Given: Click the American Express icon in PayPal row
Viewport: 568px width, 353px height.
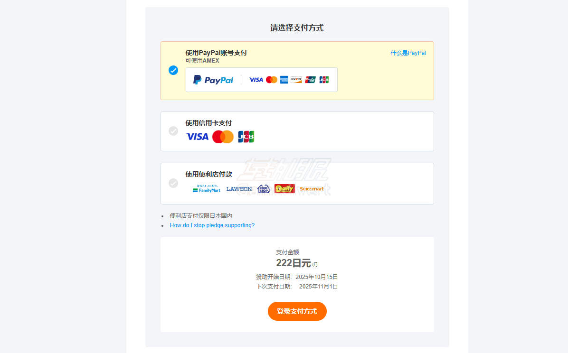Looking at the screenshot, I should click(x=284, y=80).
